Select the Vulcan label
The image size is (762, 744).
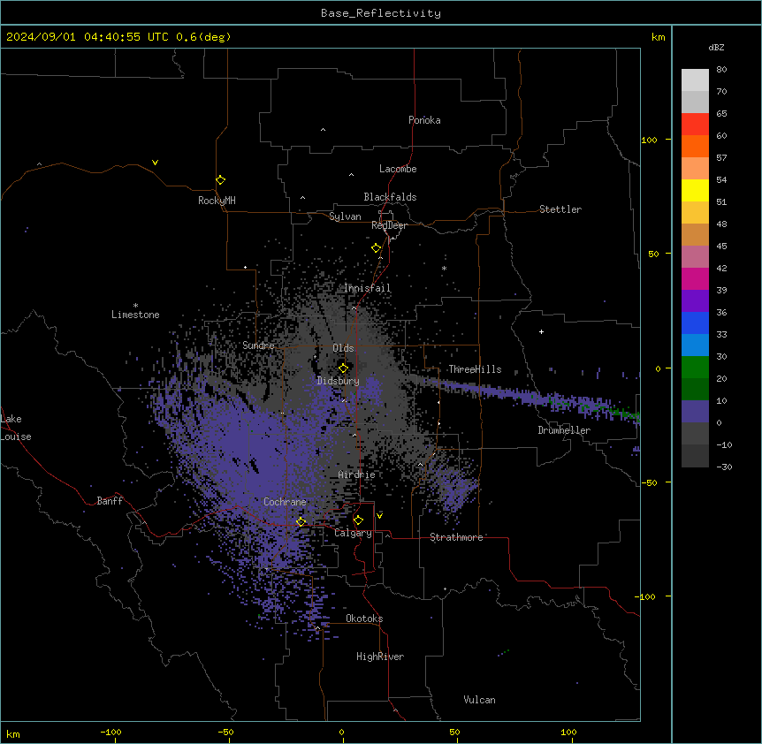[480, 700]
